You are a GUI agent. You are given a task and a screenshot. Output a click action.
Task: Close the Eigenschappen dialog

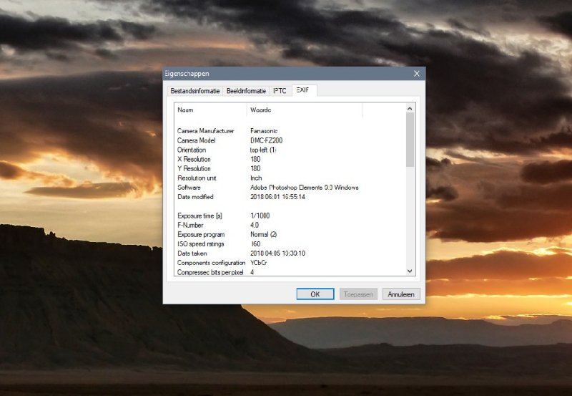point(416,73)
